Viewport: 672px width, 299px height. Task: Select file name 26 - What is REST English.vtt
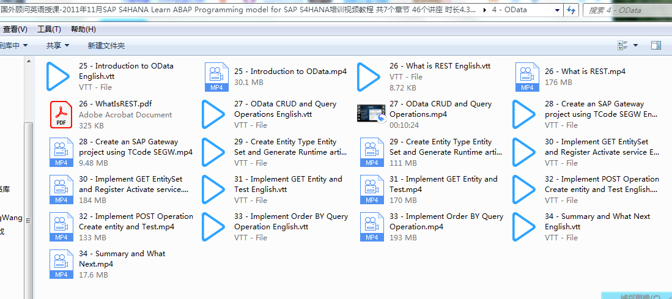[x=440, y=66]
